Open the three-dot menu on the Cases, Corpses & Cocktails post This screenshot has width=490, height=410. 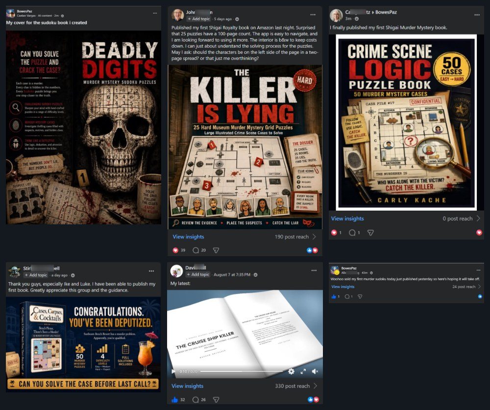[x=151, y=271]
